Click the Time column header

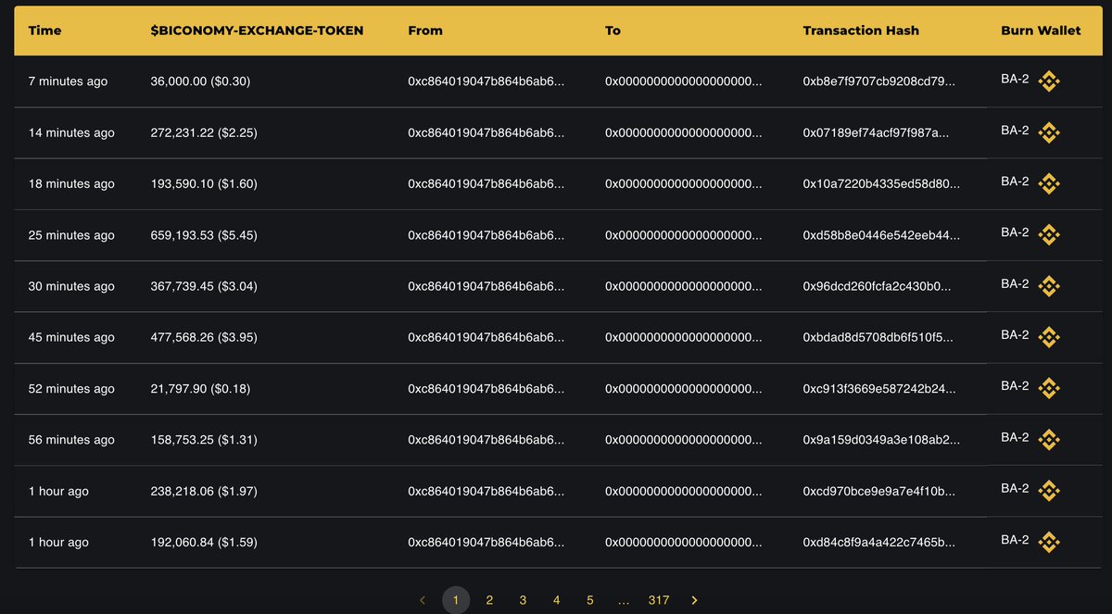click(44, 30)
